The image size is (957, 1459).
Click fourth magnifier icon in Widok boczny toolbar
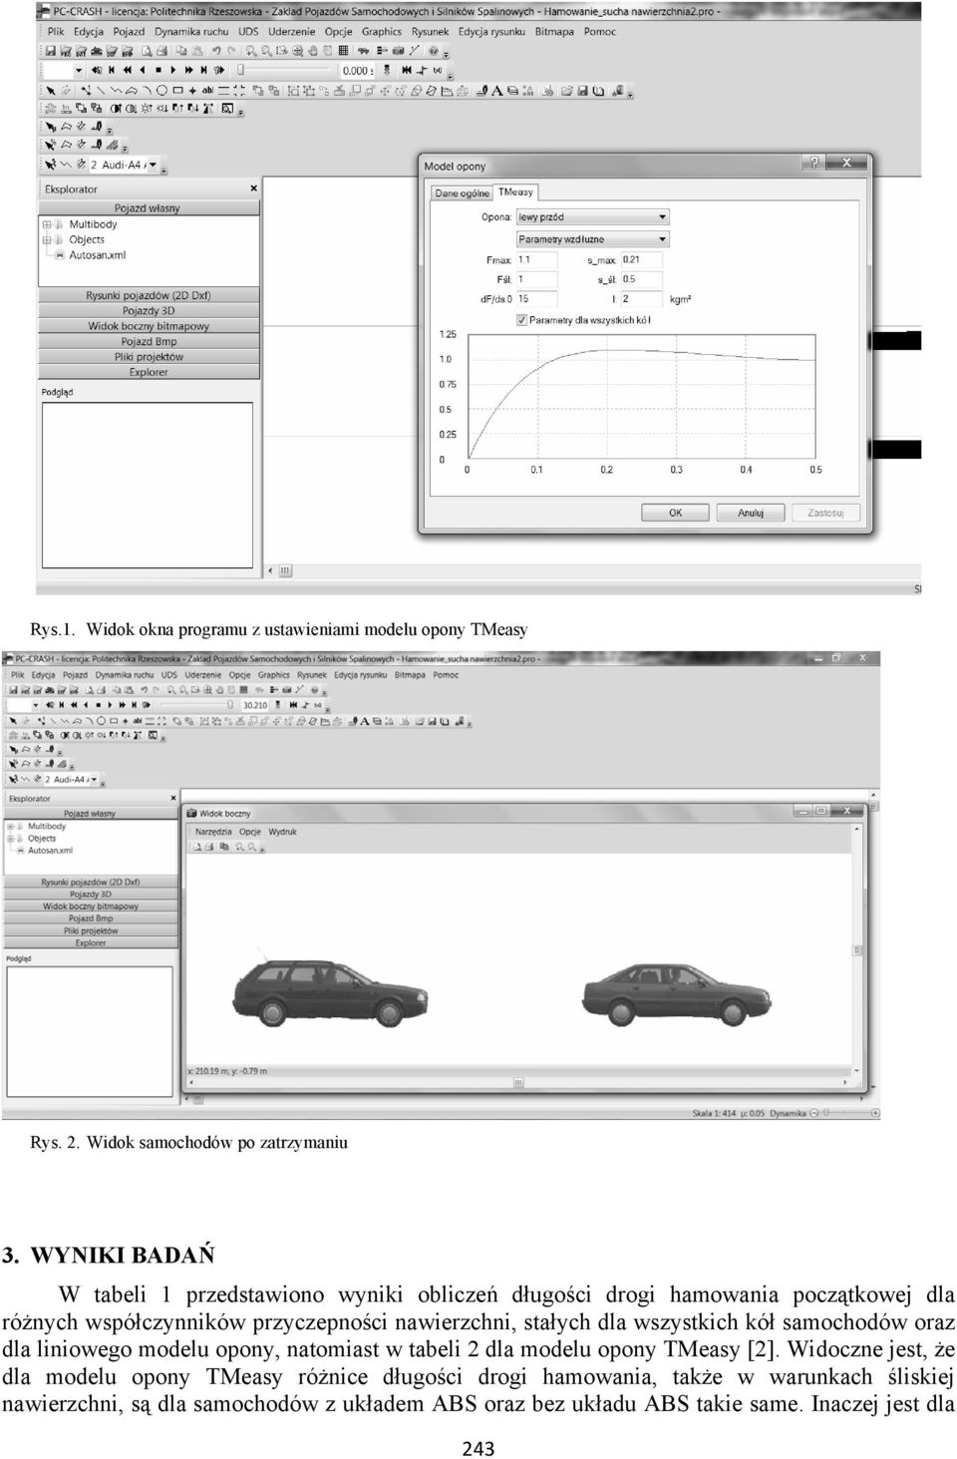(239, 847)
